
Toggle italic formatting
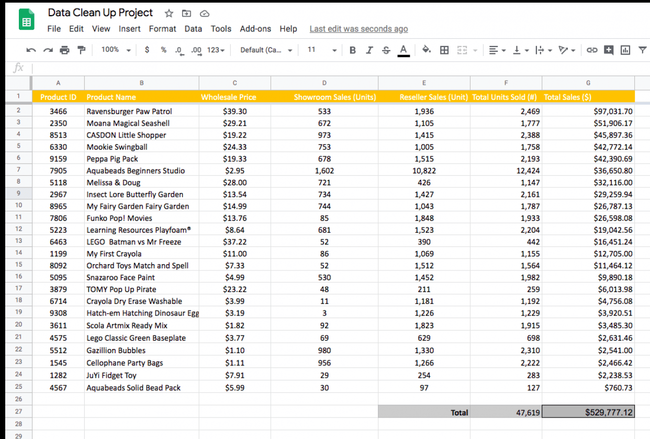[369, 50]
